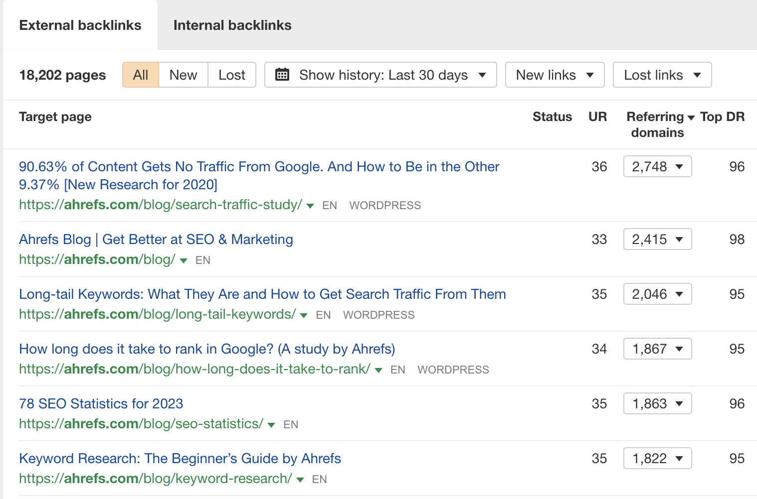
Task: Open How long does it take to rank link
Action: [x=207, y=349]
